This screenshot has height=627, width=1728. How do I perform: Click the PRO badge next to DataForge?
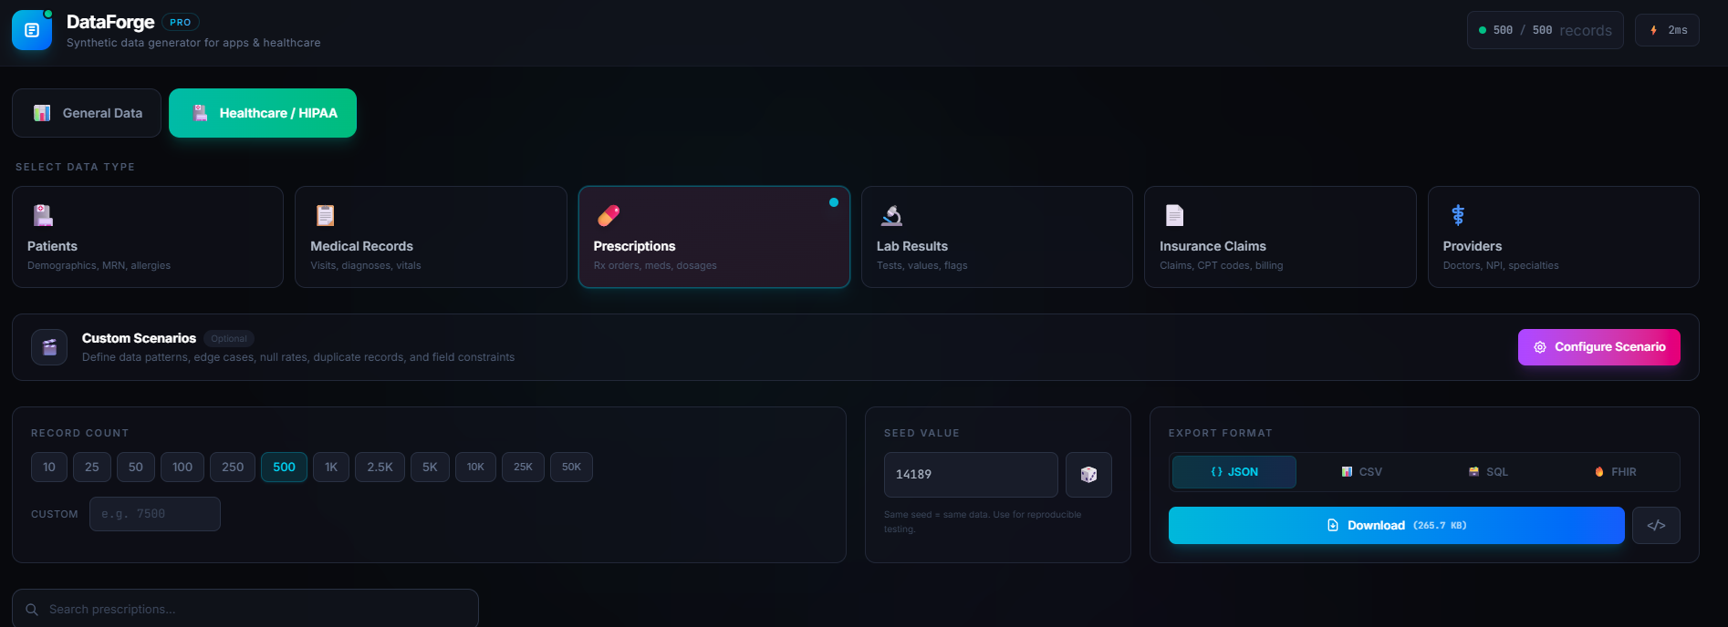[x=181, y=22]
